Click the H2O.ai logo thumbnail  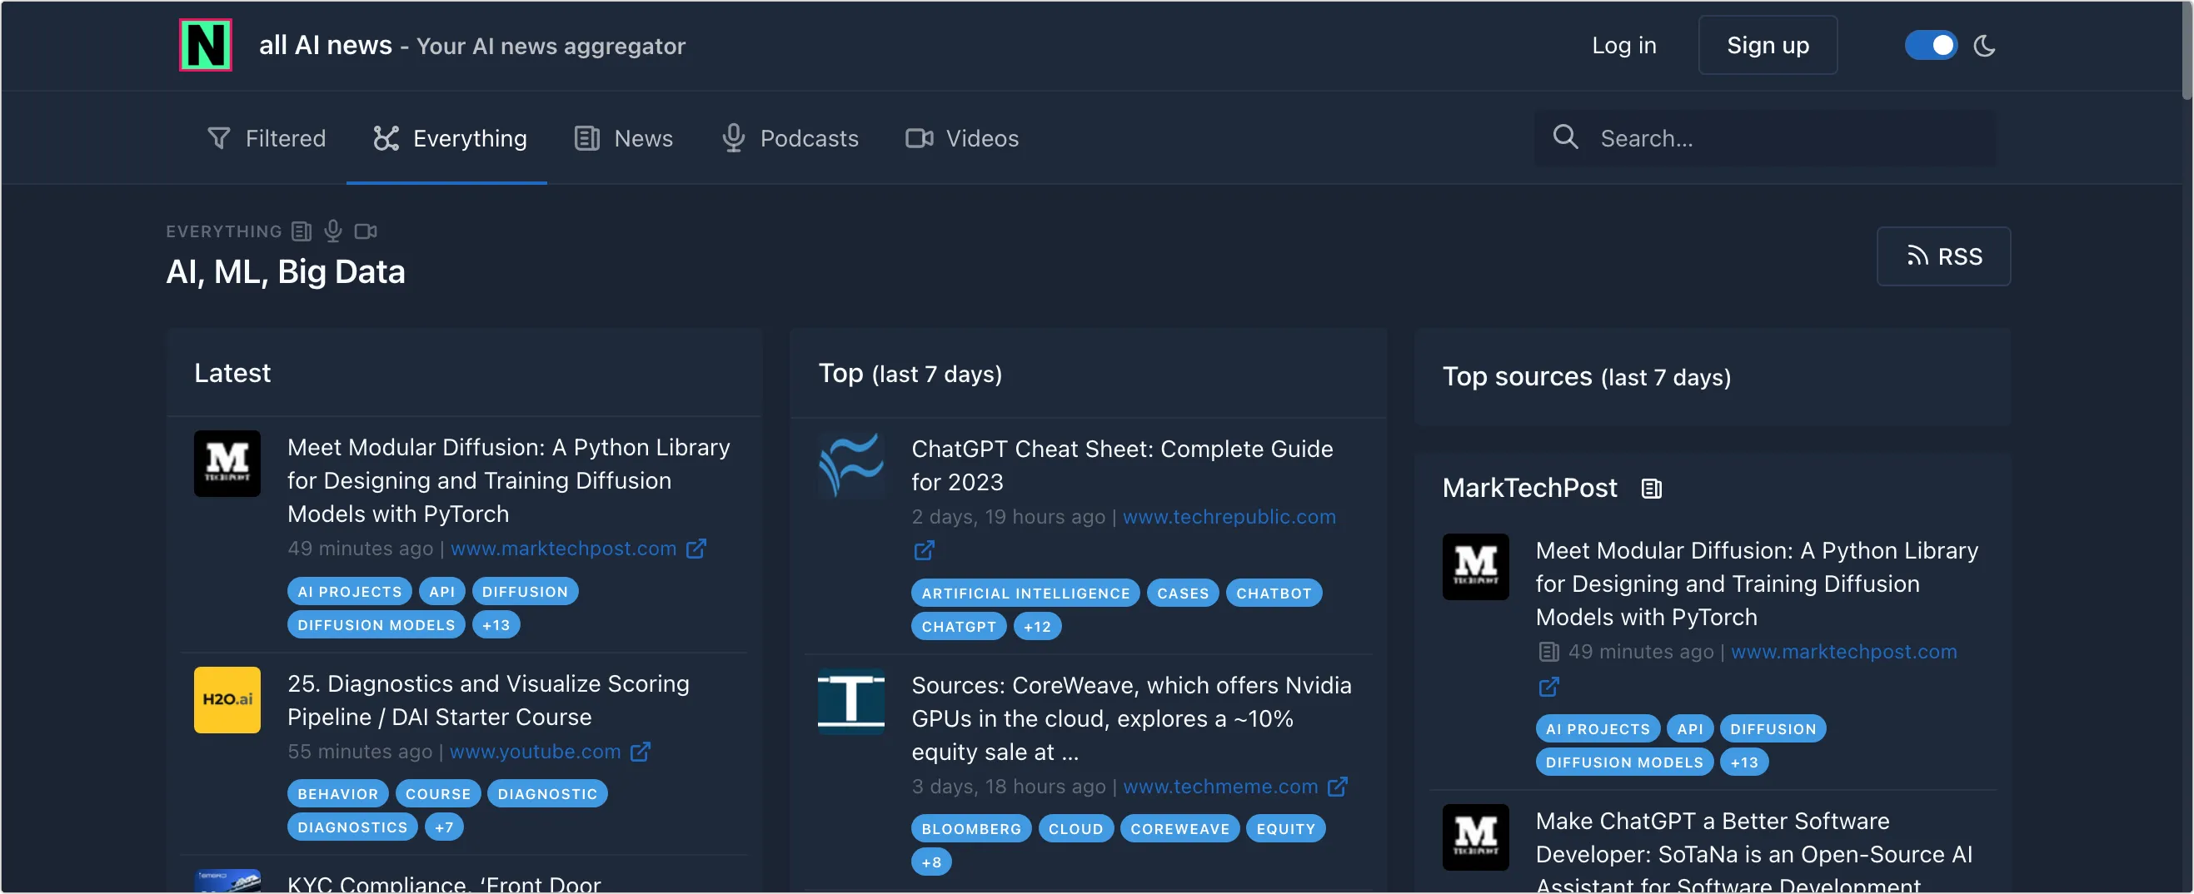tap(227, 700)
